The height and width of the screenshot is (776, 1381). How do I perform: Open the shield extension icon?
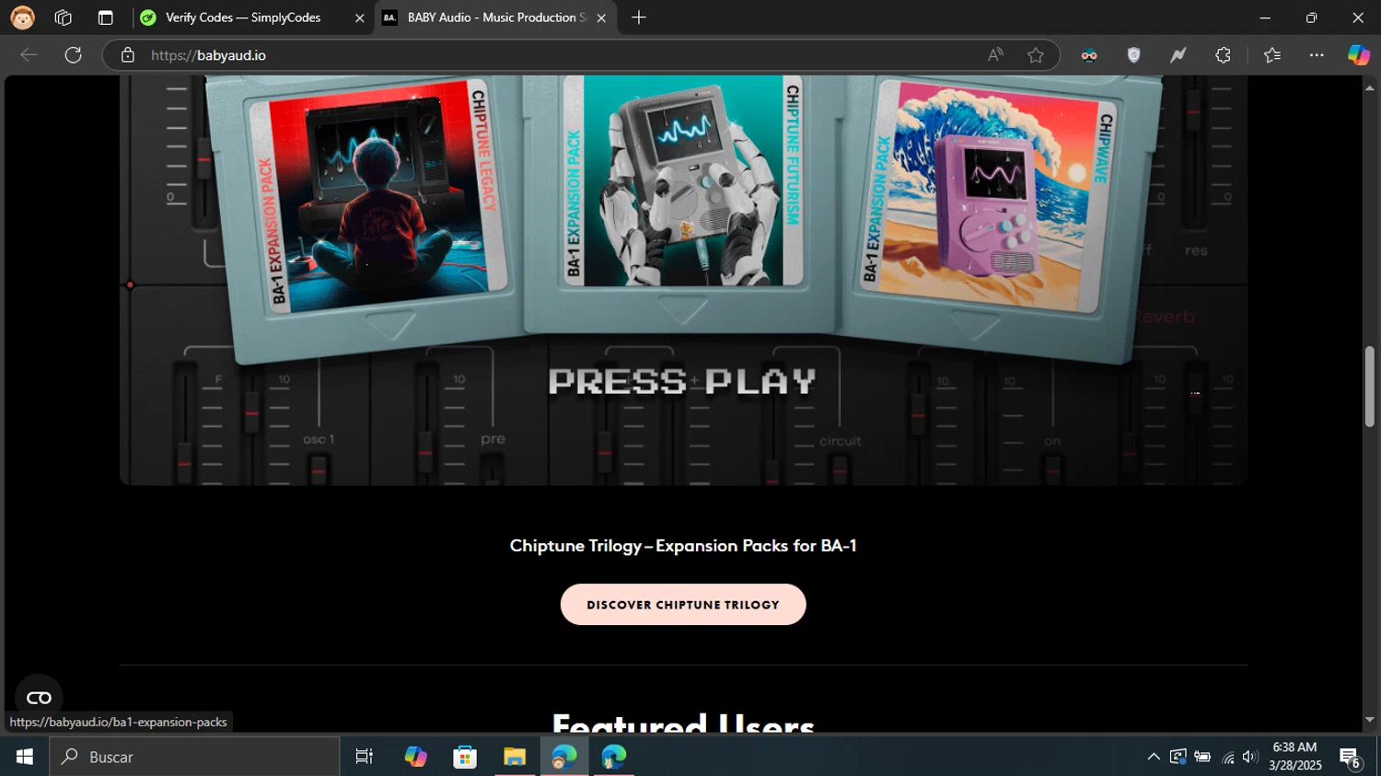click(1134, 55)
